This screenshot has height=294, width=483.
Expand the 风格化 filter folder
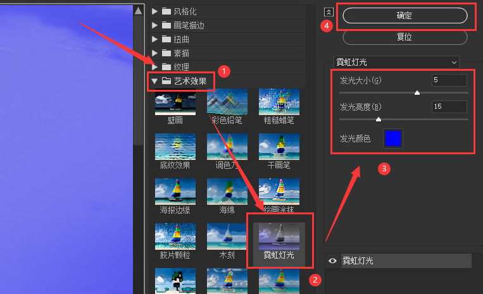pos(154,11)
